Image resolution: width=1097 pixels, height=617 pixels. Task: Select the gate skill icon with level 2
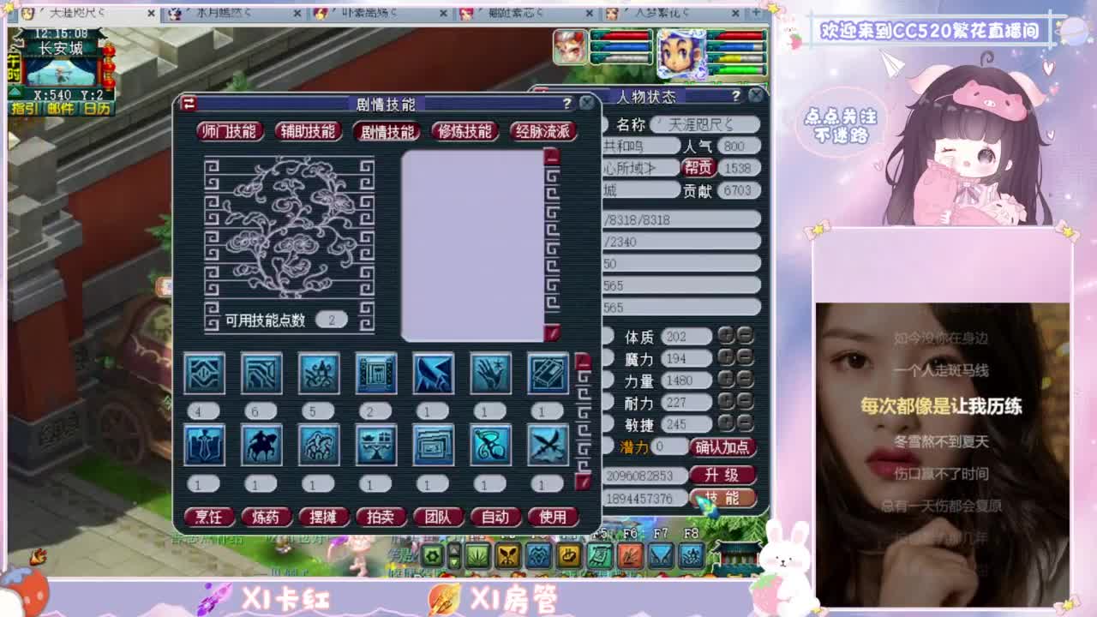point(376,374)
